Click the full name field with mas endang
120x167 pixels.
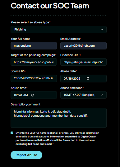pos(34,46)
